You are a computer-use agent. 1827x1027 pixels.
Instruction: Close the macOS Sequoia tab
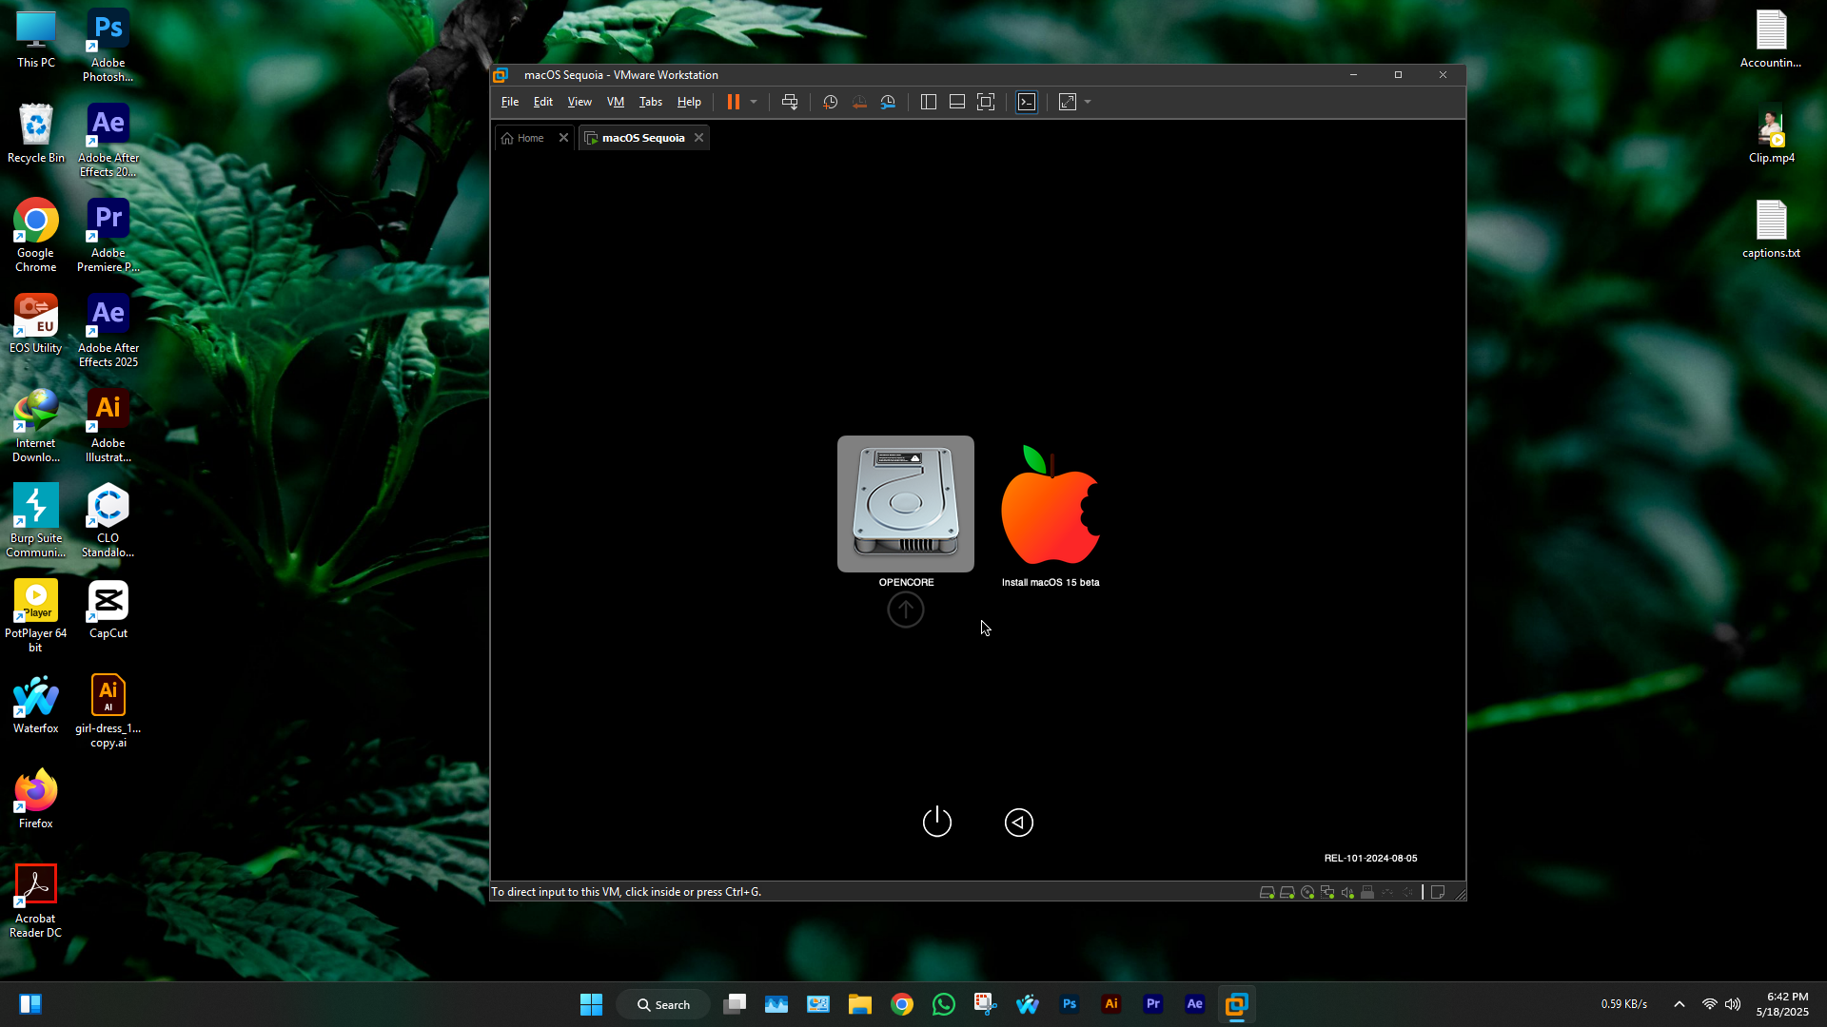pyautogui.click(x=699, y=138)
